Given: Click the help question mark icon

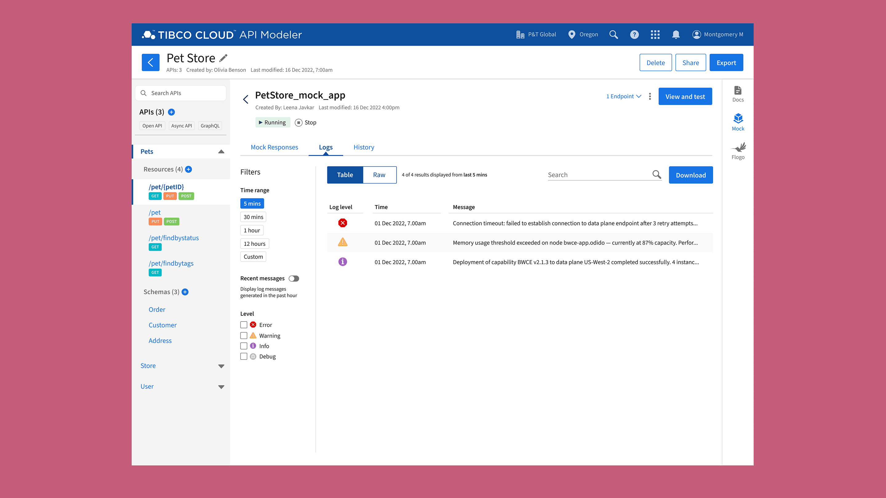Looking at the screenshot, I should (634, 34).
